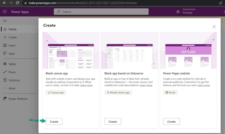Reload the page with the refresh icon

pos(17,3)
